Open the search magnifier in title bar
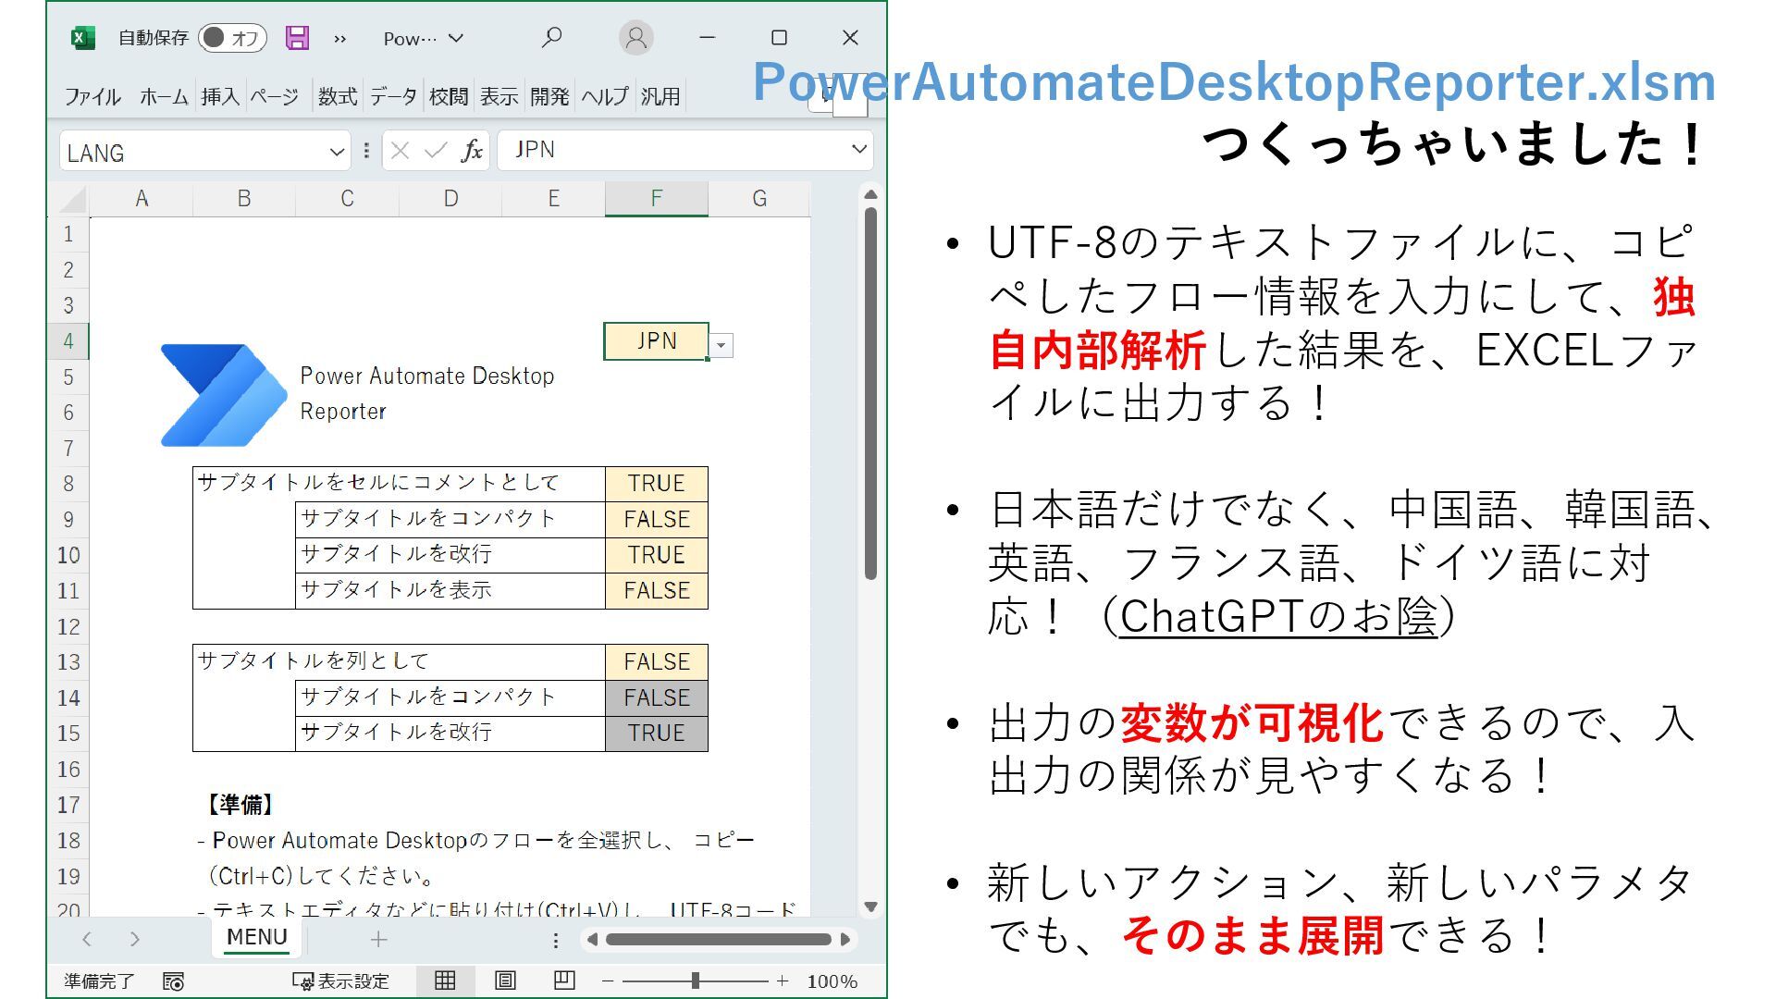This screenshot has height=999, width=1776. [x=551, y=38]
